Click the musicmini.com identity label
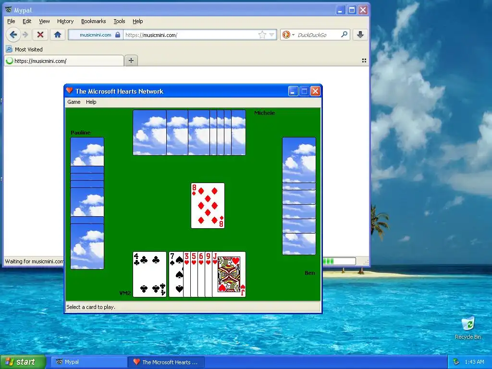The height and width of the screenshot is (369, 492). pyautogui.click(x=96, y=35)
